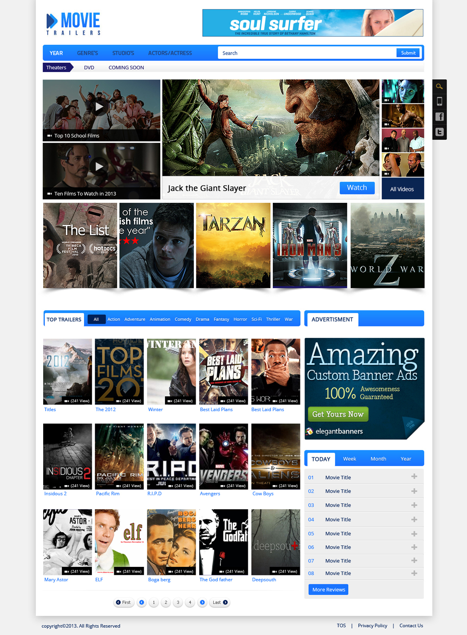Open All Videos
The width and height of the screenshot is (467, 635).
coord(402,189)
